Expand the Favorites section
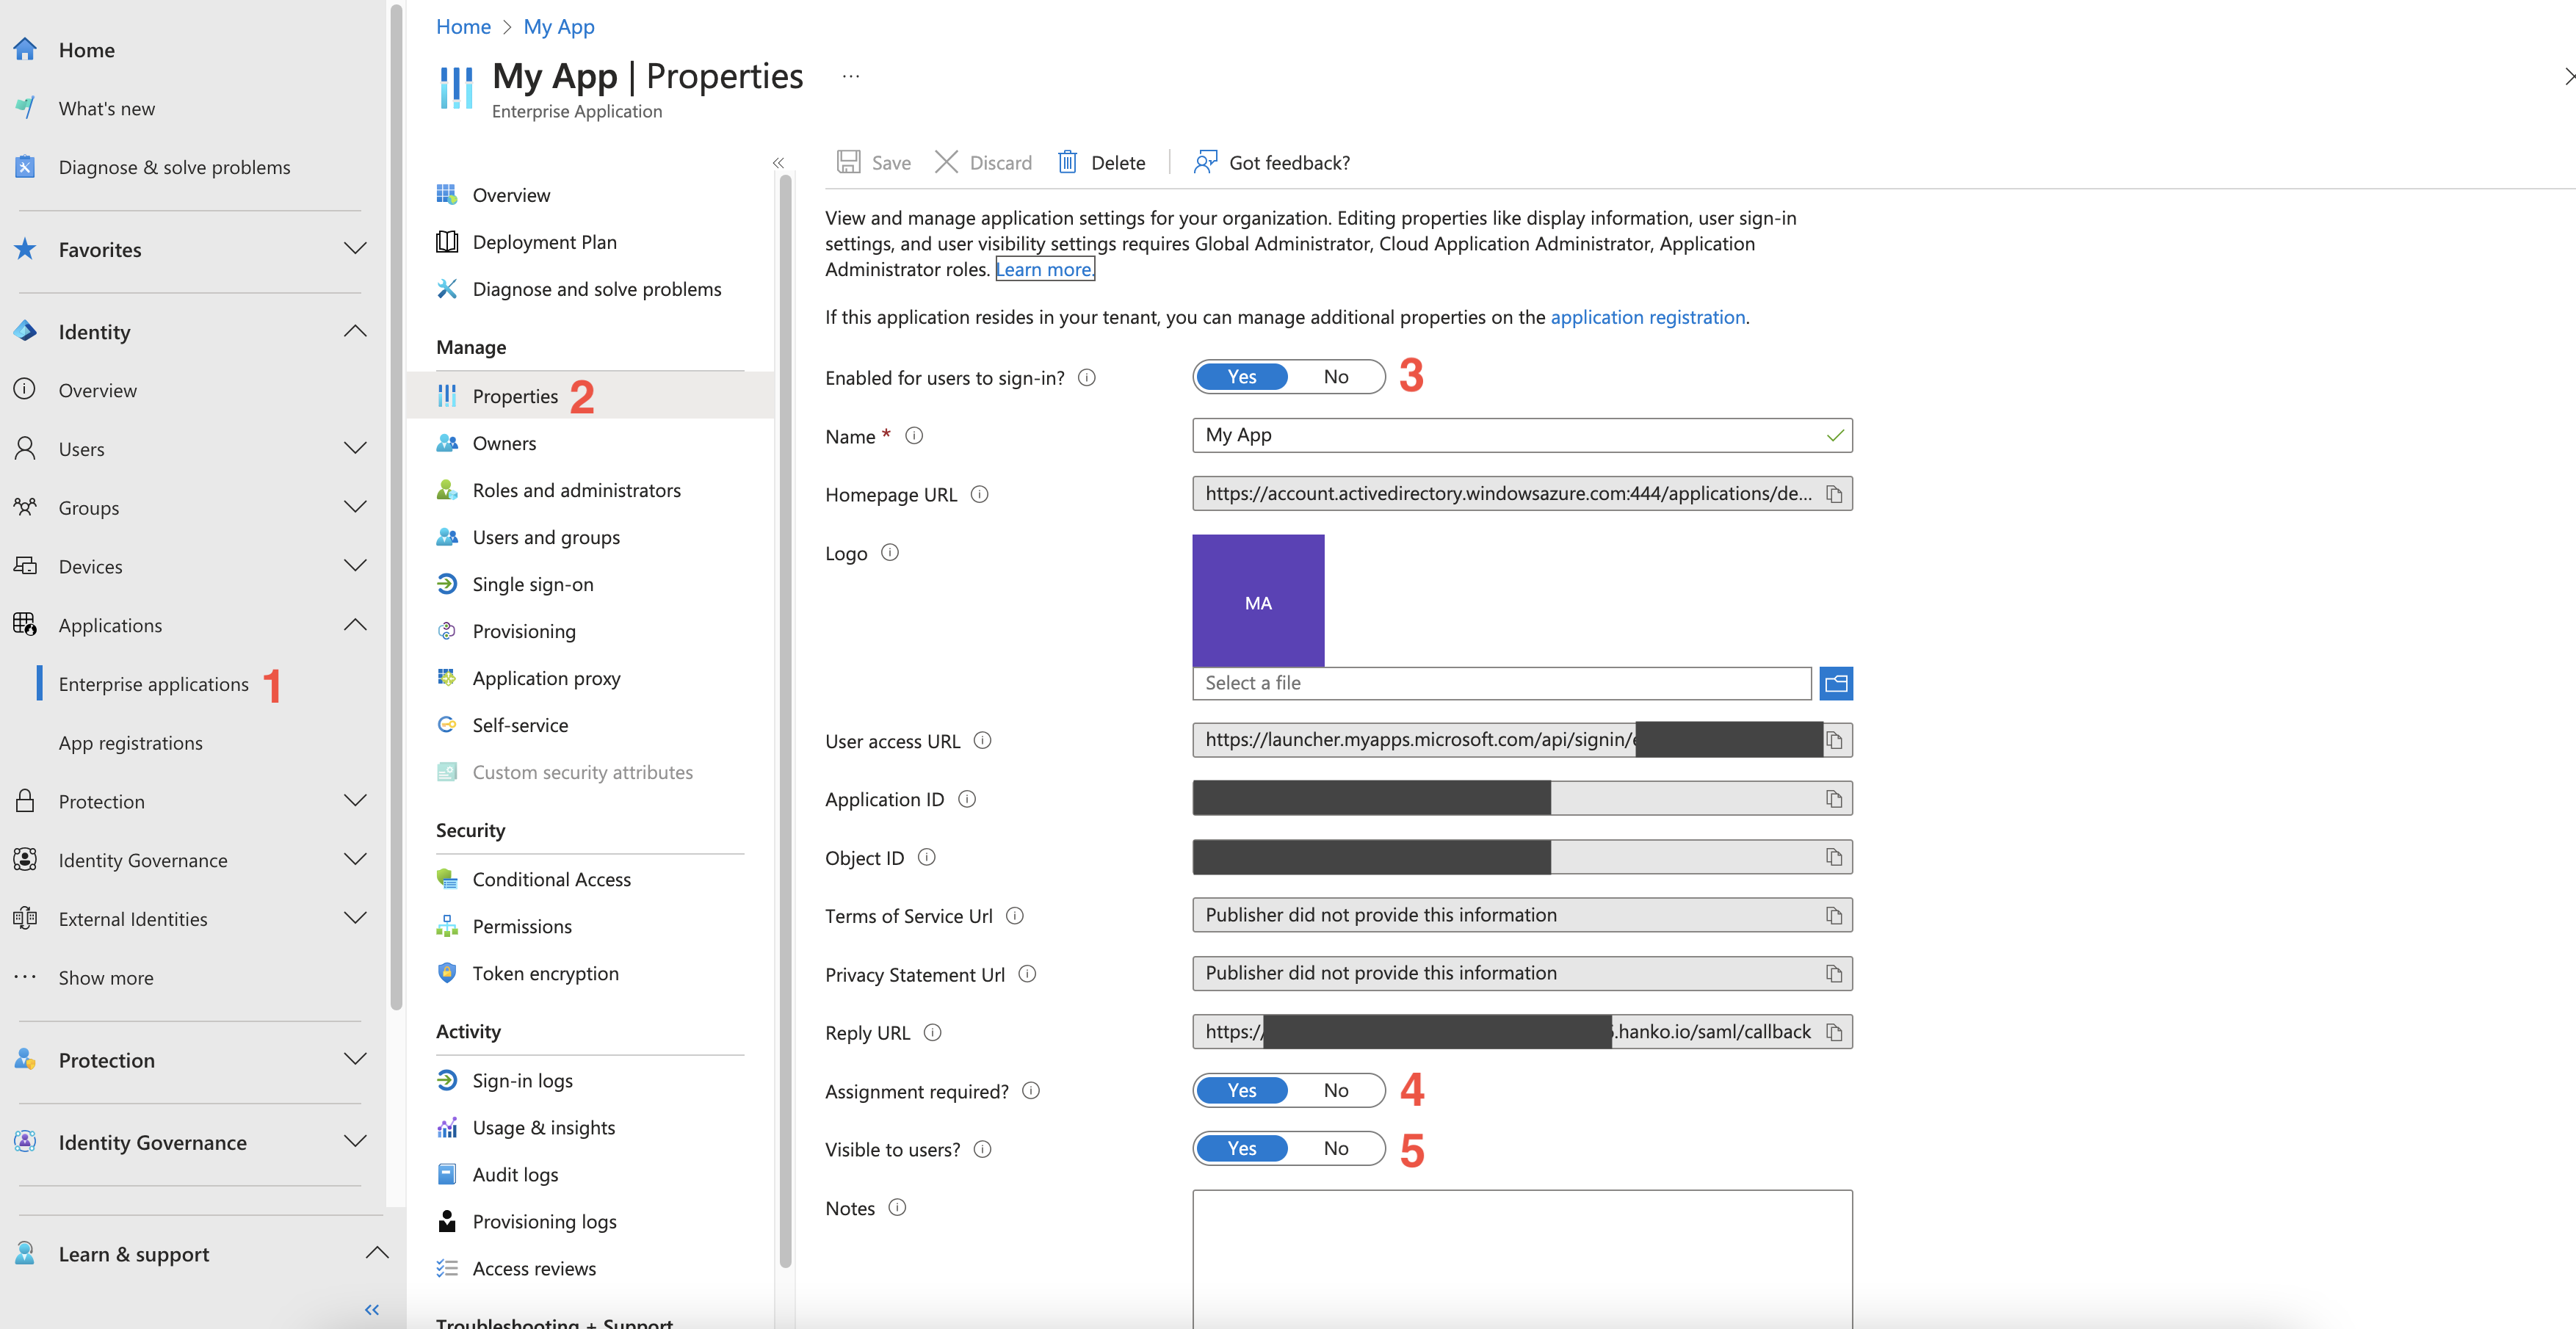Image resolution: width=2576 pixels, height=1329 pixels. 355,249
